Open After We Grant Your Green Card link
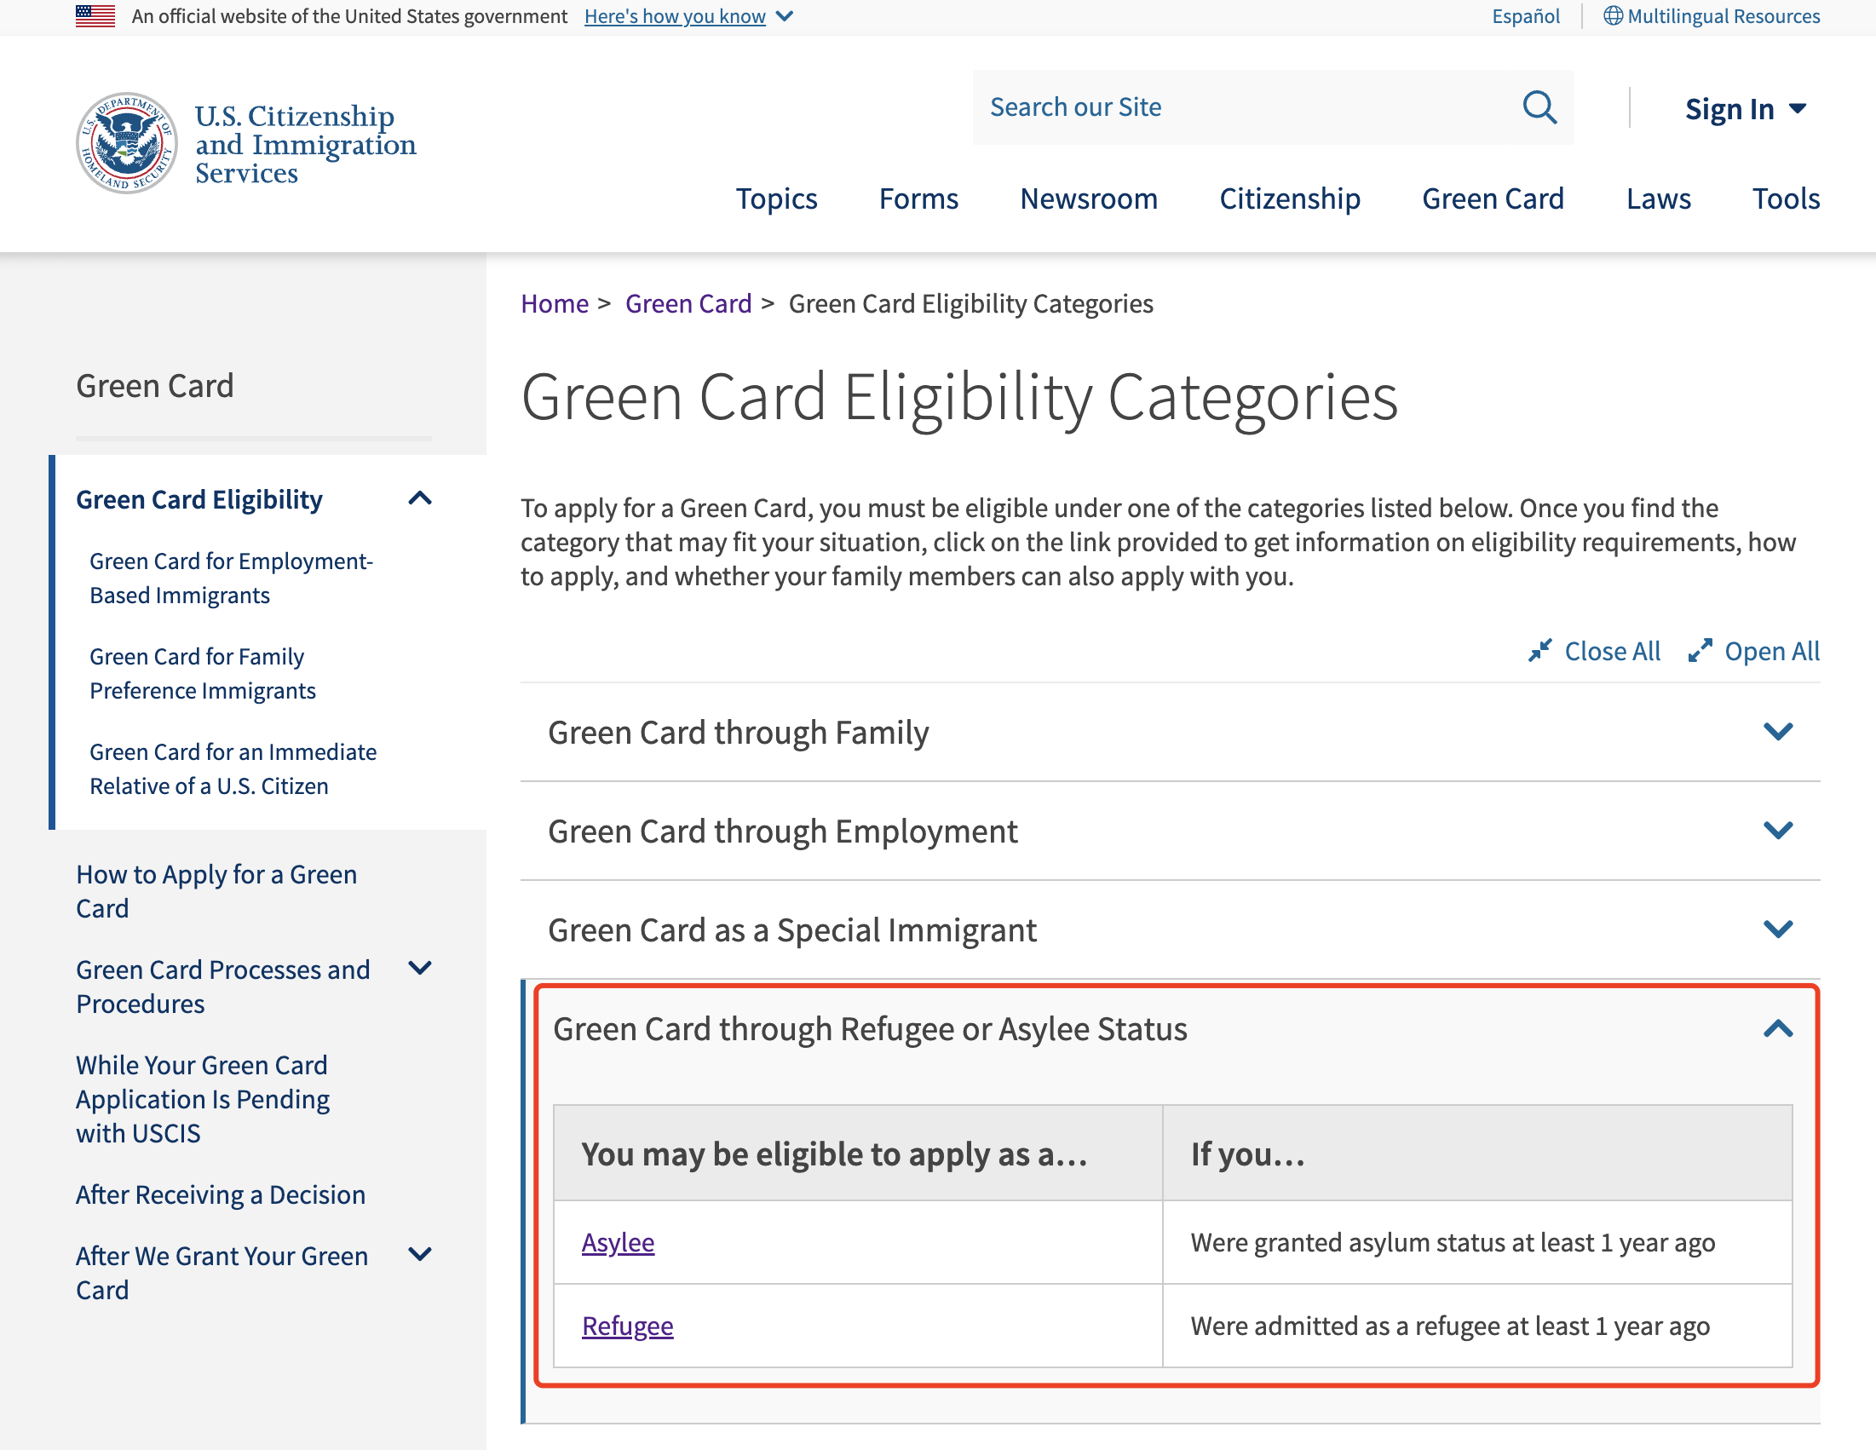The image size is (1876, 1450). coord(222,1272)
